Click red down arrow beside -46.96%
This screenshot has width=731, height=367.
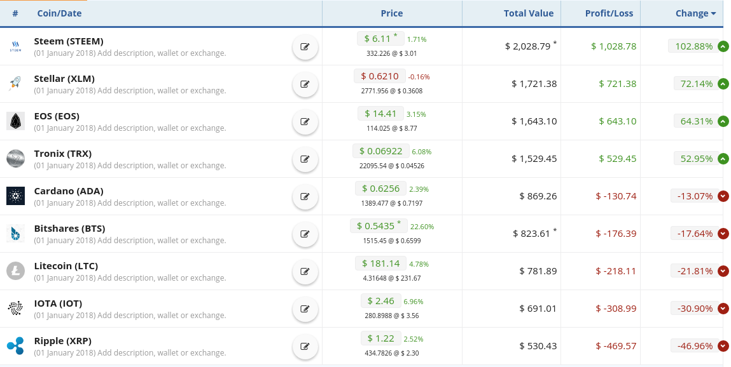(723, 346)
